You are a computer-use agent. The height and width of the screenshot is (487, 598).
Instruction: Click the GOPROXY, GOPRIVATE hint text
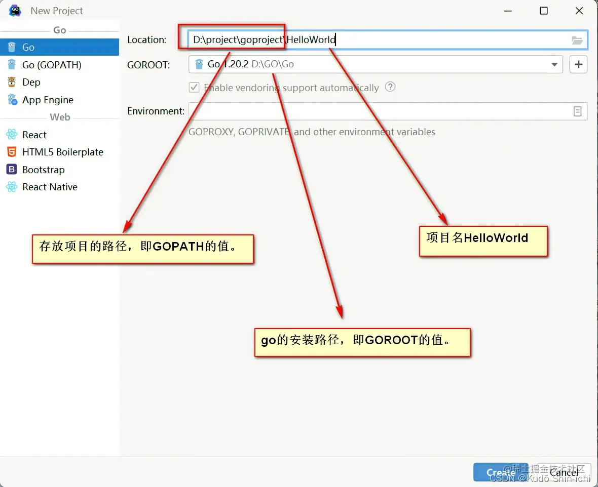click(x=312, y=132)
